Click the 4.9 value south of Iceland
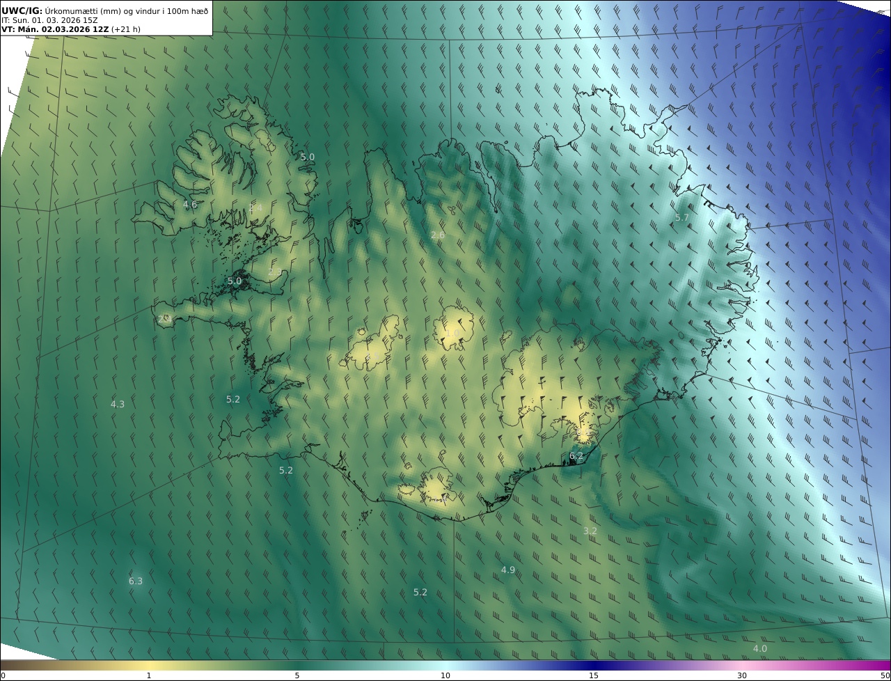 click(x=508, y=570)
